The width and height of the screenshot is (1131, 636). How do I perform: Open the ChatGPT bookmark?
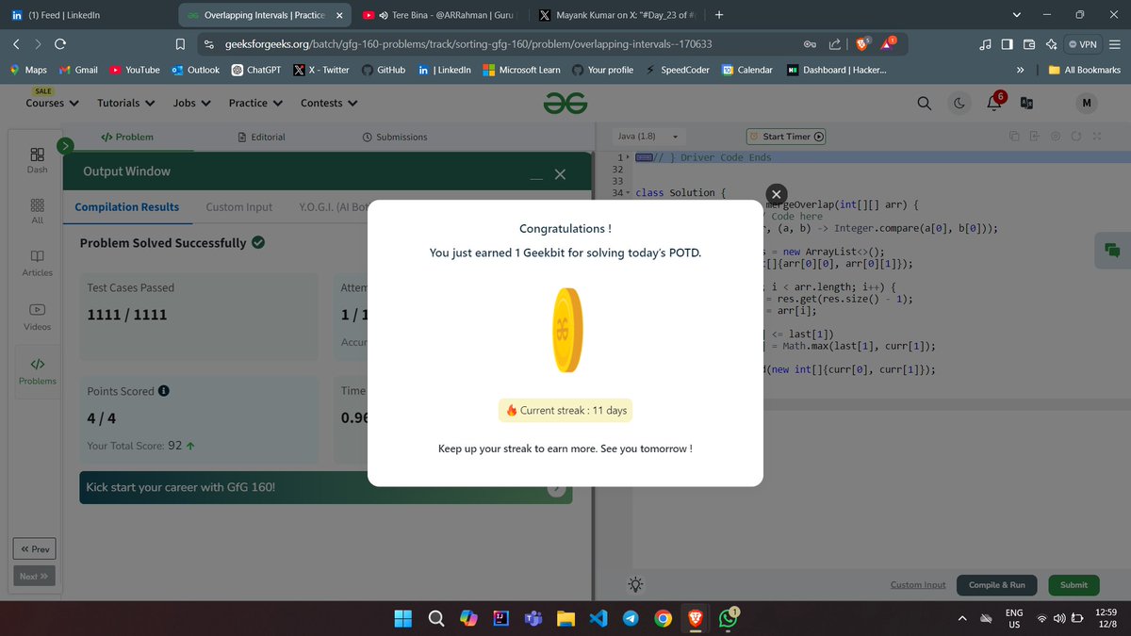pyautogui.click(x=257, y=70)
